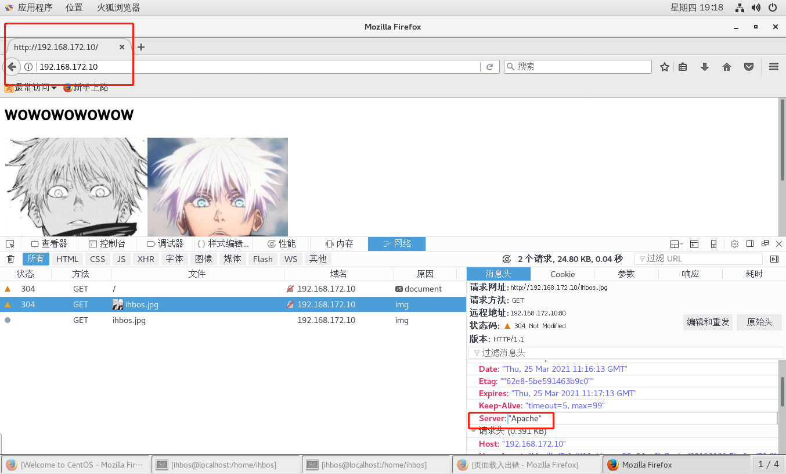The height and width of the screenshot is (474, 786).
Task: Switch to the 控制台 devtools tab
Action: pyautogui.click(x=107, y=244)
